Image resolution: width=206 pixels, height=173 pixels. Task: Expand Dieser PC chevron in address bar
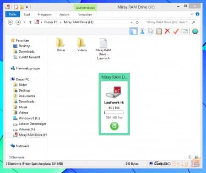coord(61,22)
